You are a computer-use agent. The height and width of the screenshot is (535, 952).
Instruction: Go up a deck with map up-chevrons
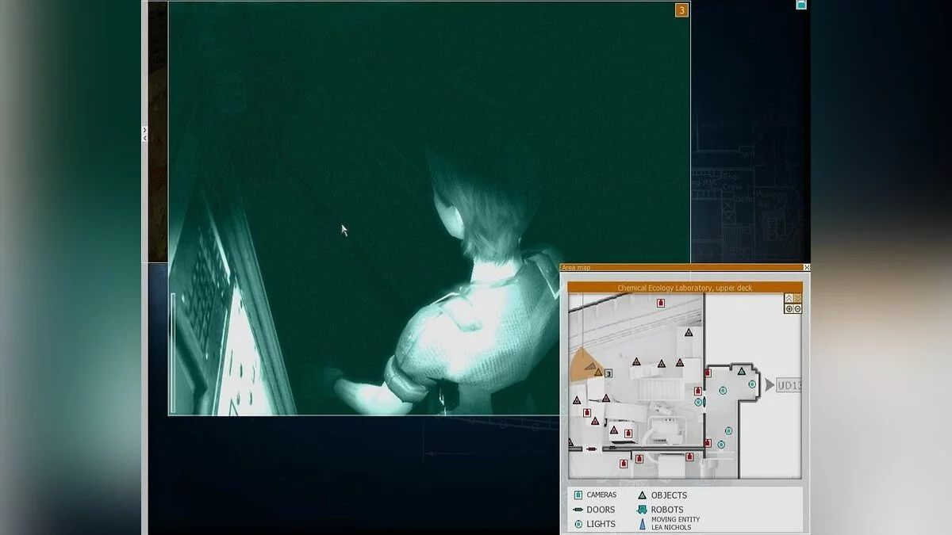789,298
